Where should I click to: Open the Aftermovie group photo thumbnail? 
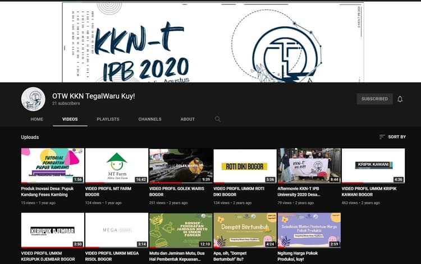[x=309, y=166]
